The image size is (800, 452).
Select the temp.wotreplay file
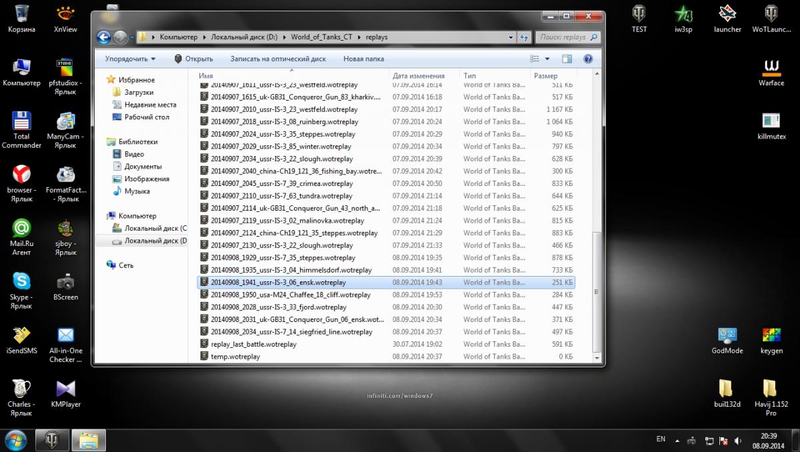387,357
